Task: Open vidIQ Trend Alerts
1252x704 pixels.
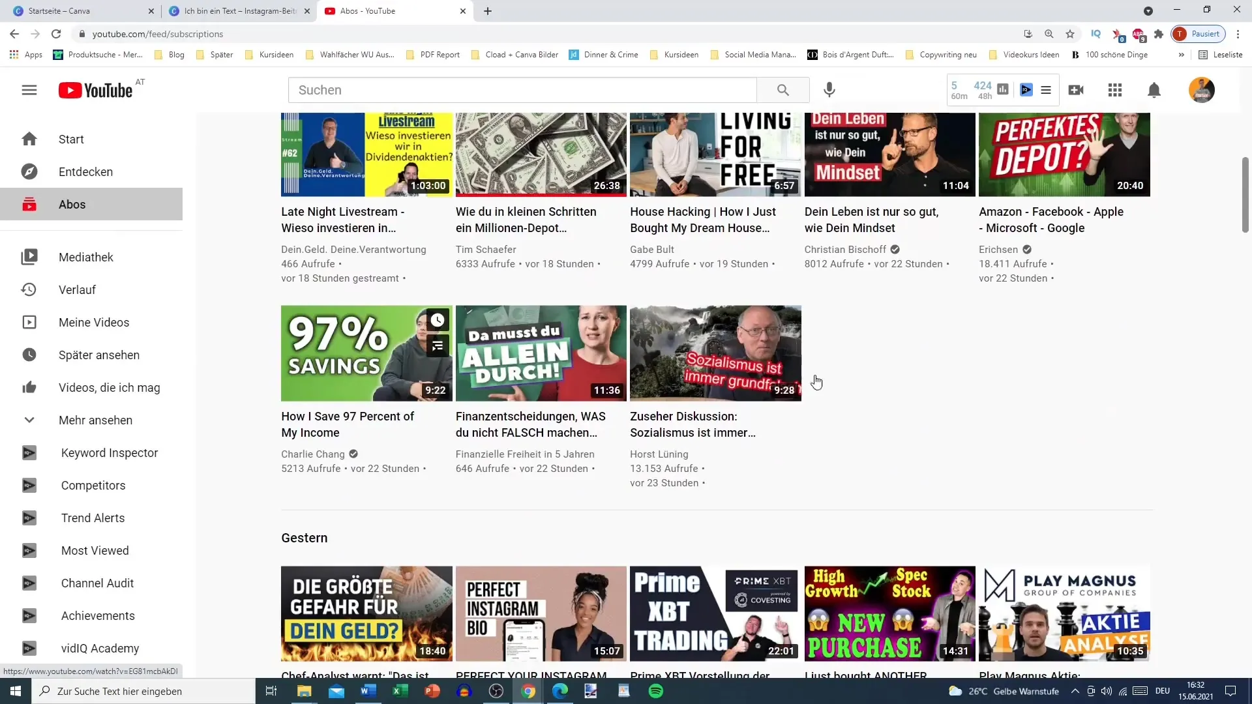Action: (91, 518)
